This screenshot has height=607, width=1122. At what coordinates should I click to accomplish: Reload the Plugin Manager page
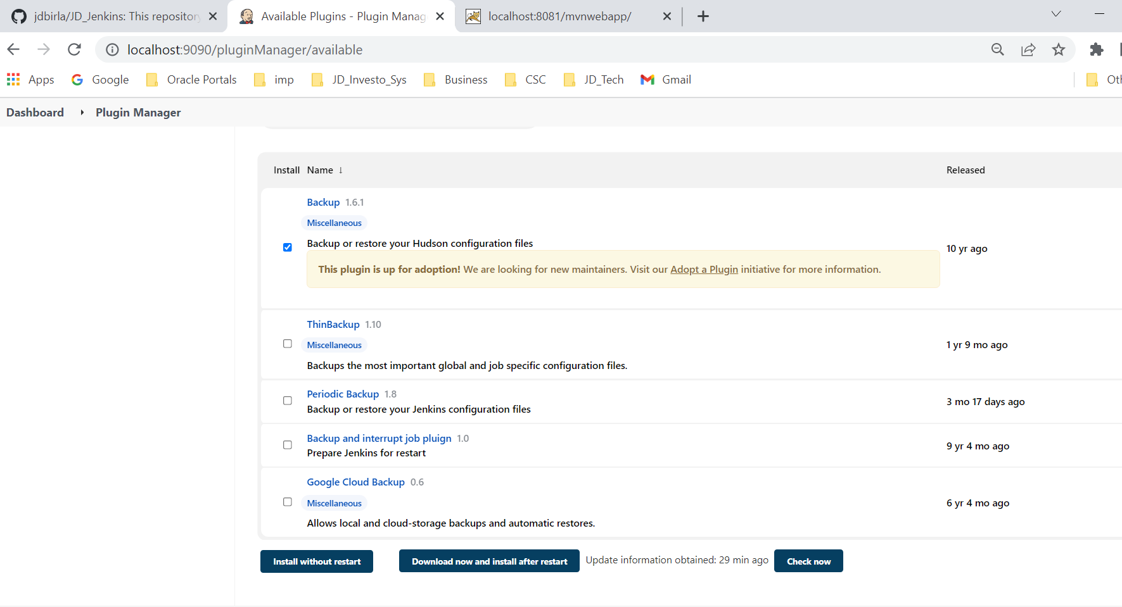click(x=74, y=49)
